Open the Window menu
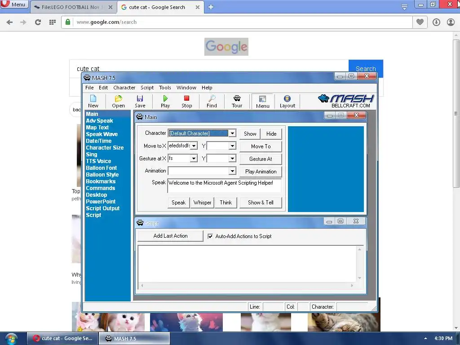 tap(186, 88)
